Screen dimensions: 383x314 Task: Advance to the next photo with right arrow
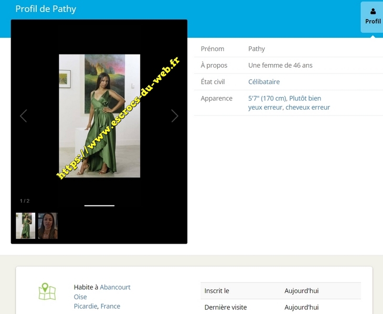coord(175,116)
